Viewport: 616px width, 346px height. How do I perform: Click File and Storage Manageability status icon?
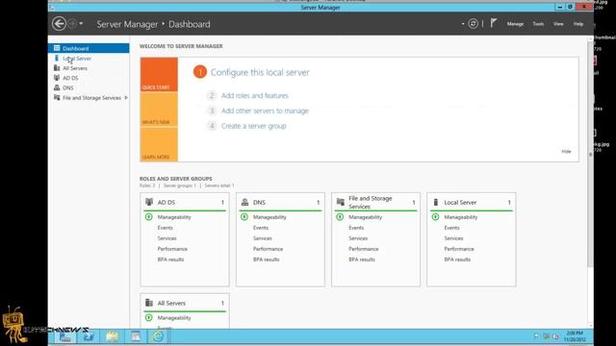(x=340, y=216)
